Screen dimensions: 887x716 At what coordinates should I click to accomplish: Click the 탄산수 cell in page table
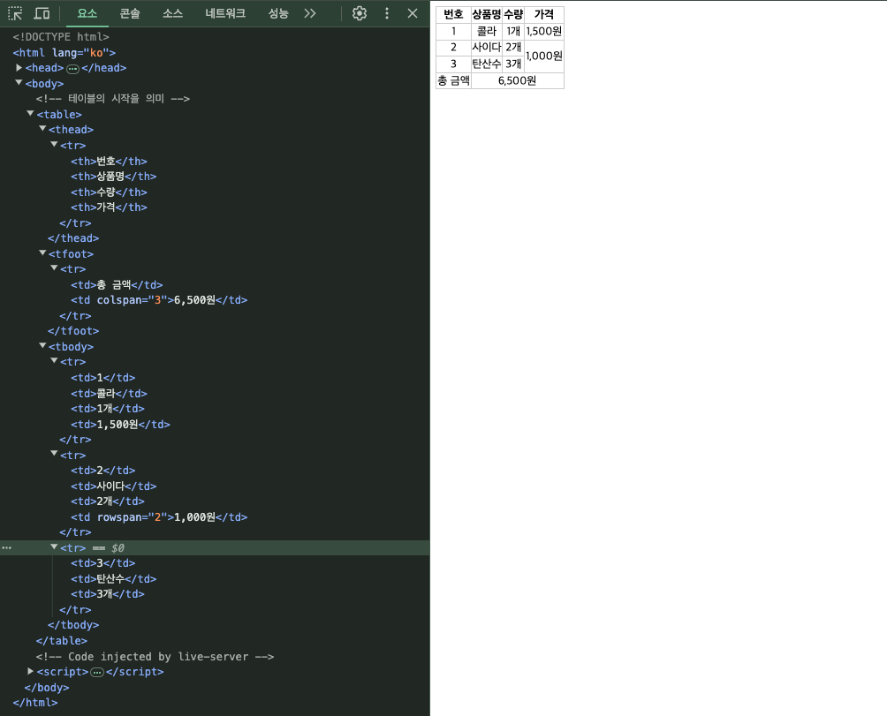(x=487, y=64)
